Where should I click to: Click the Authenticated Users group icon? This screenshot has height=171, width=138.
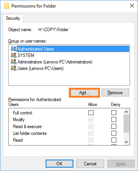(x=14, y=49)
